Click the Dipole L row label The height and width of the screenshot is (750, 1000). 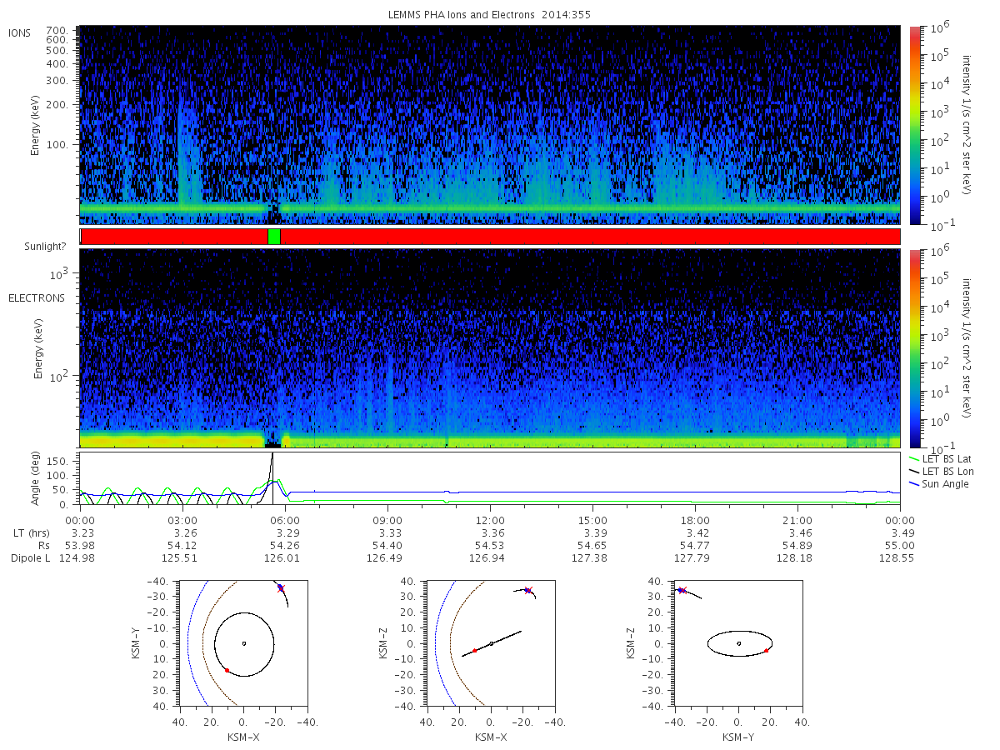click(x=30, y=557)
